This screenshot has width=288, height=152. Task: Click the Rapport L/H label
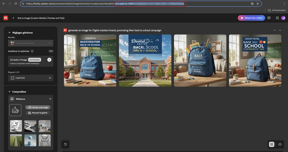[13, 72]
